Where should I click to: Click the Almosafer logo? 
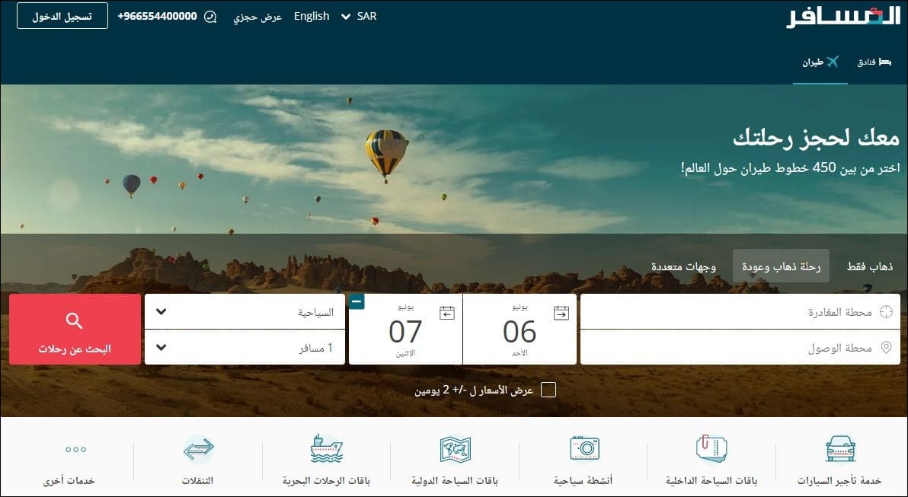(843, 18)
